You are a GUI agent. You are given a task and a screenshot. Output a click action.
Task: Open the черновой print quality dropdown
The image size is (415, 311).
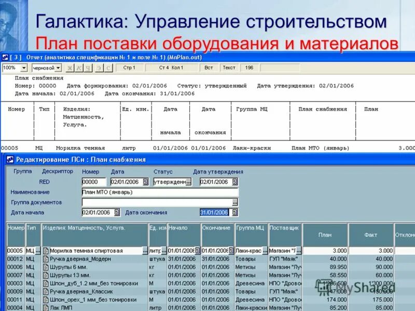(58, 67)
